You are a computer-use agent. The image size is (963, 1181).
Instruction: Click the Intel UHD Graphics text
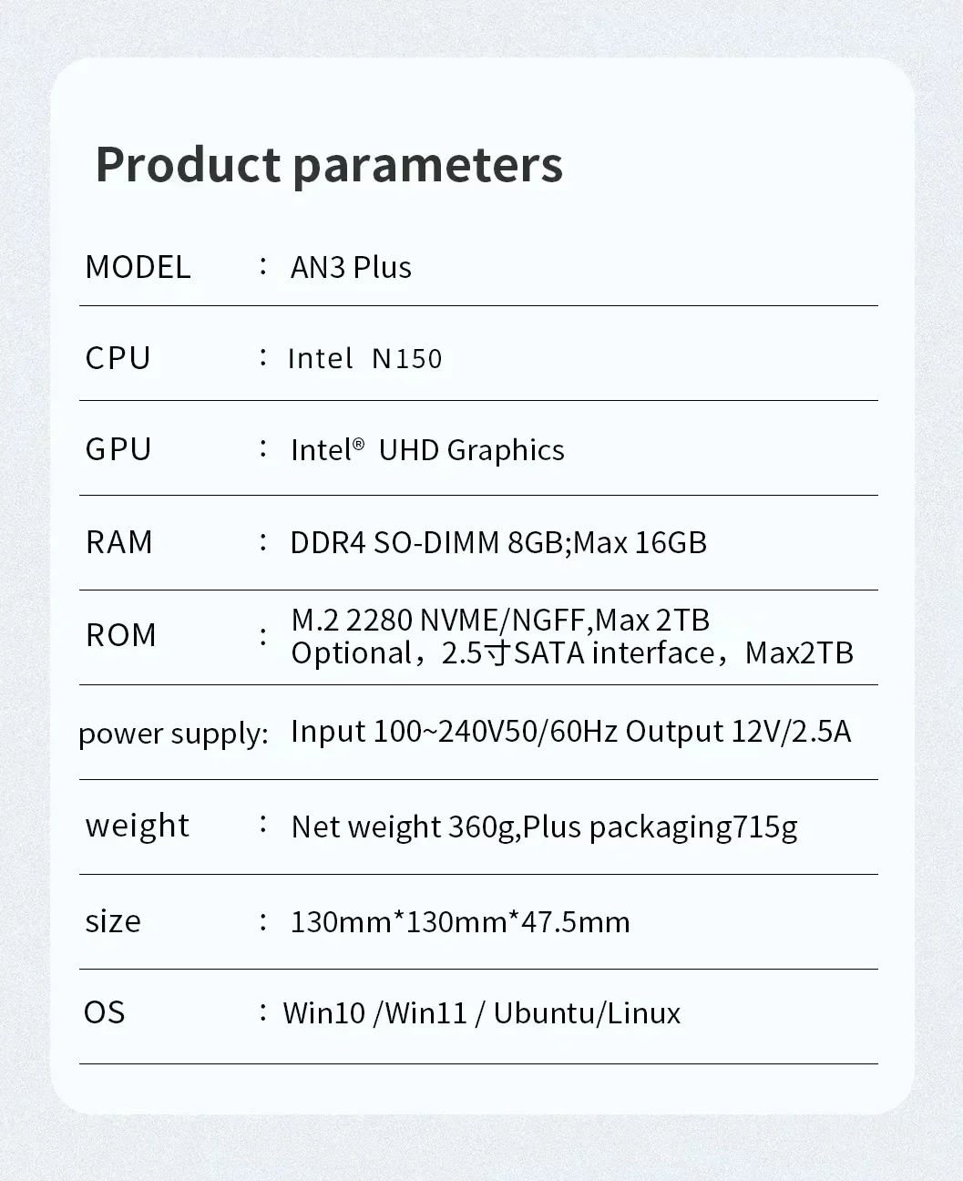(x=428, y=449)
